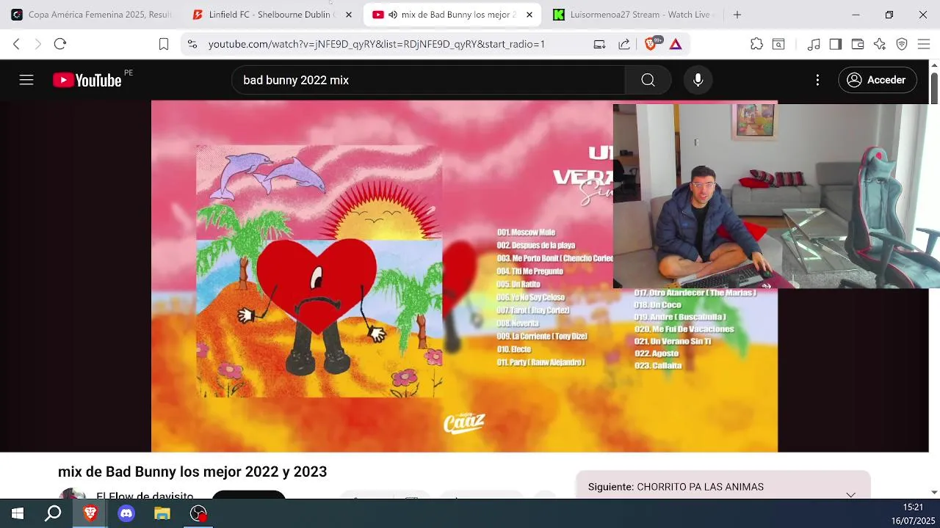Open the media control music note icon
Viewport: 940px width, 528px height.
(x=814, y=44)
